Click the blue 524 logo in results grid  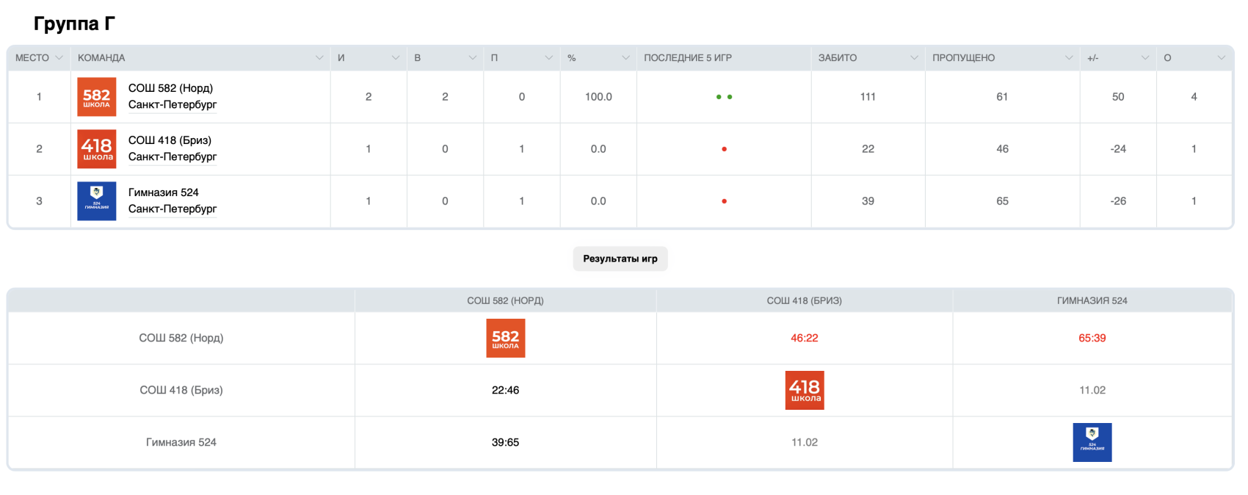click(1092, 442)
